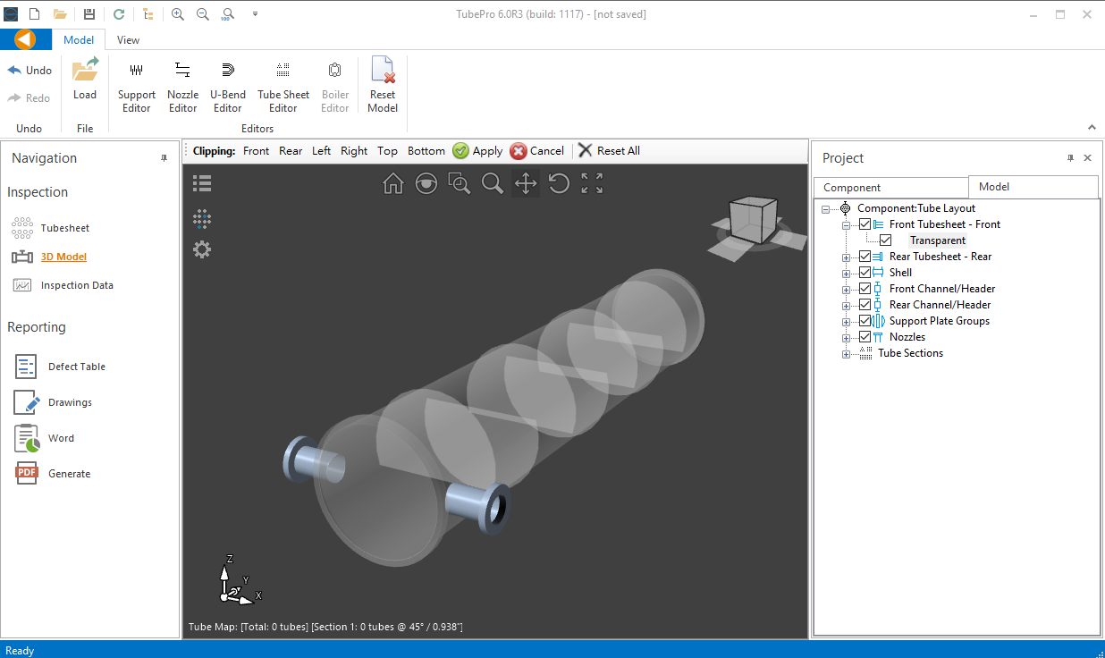Screen dimensions: 1105x658
Task: Open the Nozzle Editor
Action: click(x=182, y=88)
